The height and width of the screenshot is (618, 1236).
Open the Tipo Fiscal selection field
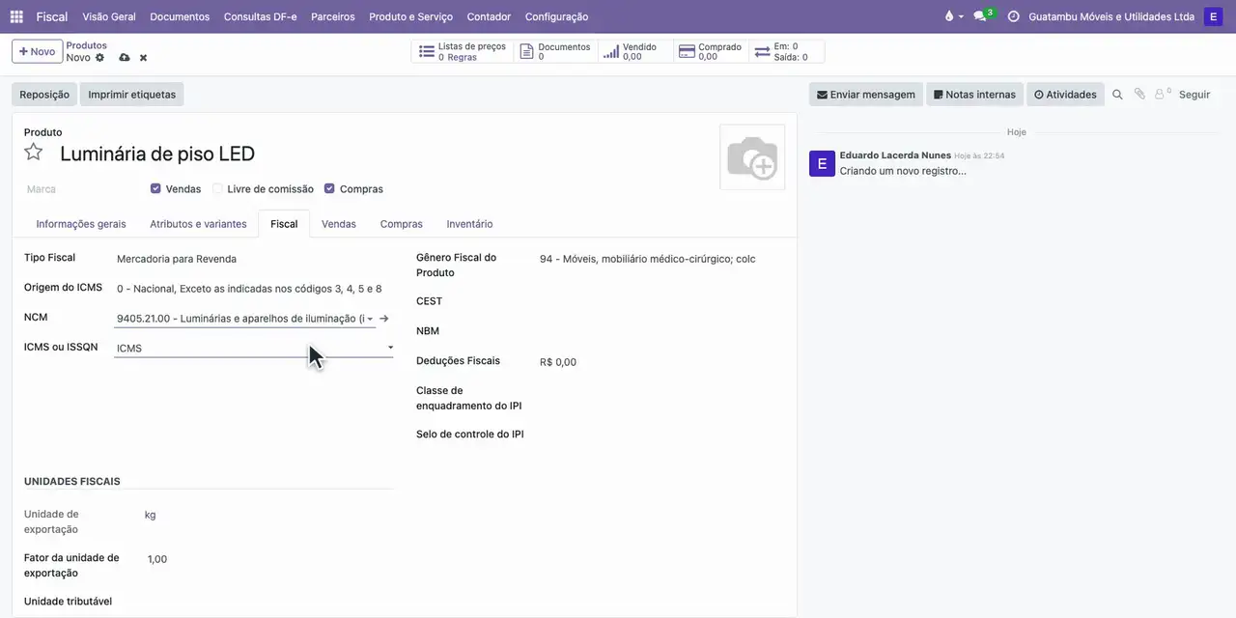(254, 259)
